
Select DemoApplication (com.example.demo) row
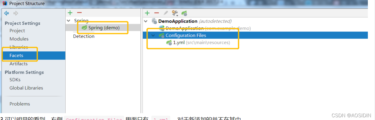pyautogui.click(x=208, y=28)
